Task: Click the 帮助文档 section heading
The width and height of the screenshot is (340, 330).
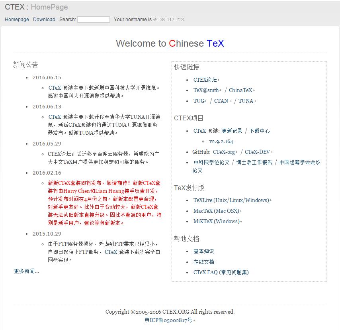Action: point(186,239)
